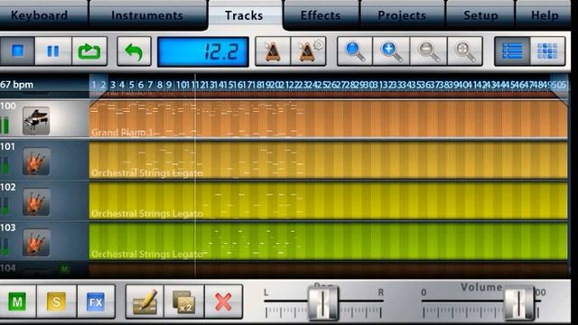
Task: Click bar 9 on the timeline ruler
Action: click(169, 85)
